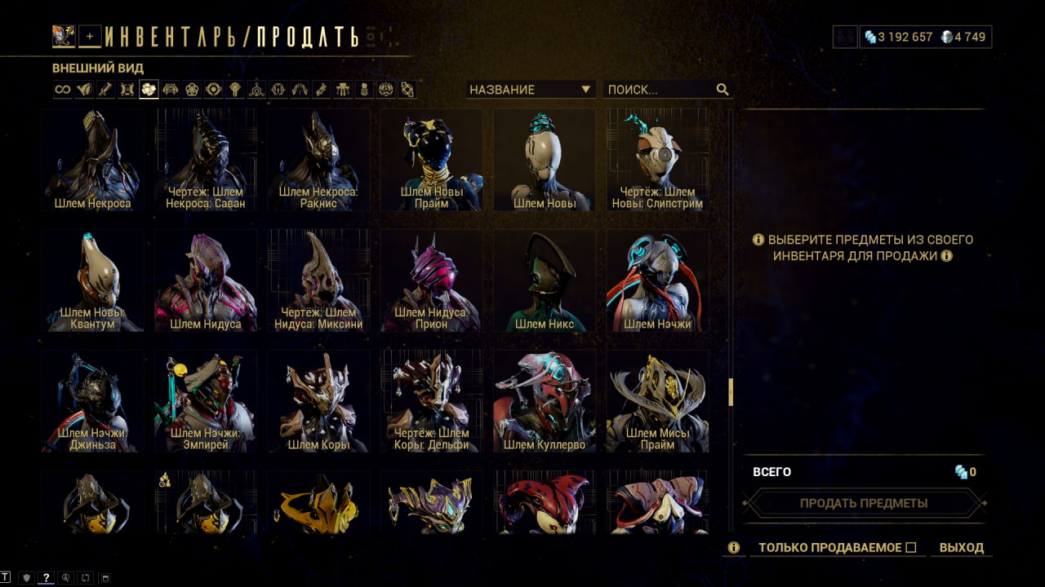Screen dimensions: 1045x587
Task: Toggle the Только продаваемое checkbox
Action: 911,548
